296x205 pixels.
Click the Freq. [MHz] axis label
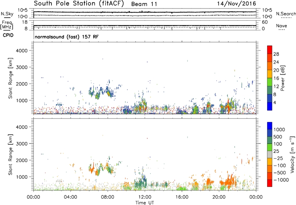click(x=7, y=25)
